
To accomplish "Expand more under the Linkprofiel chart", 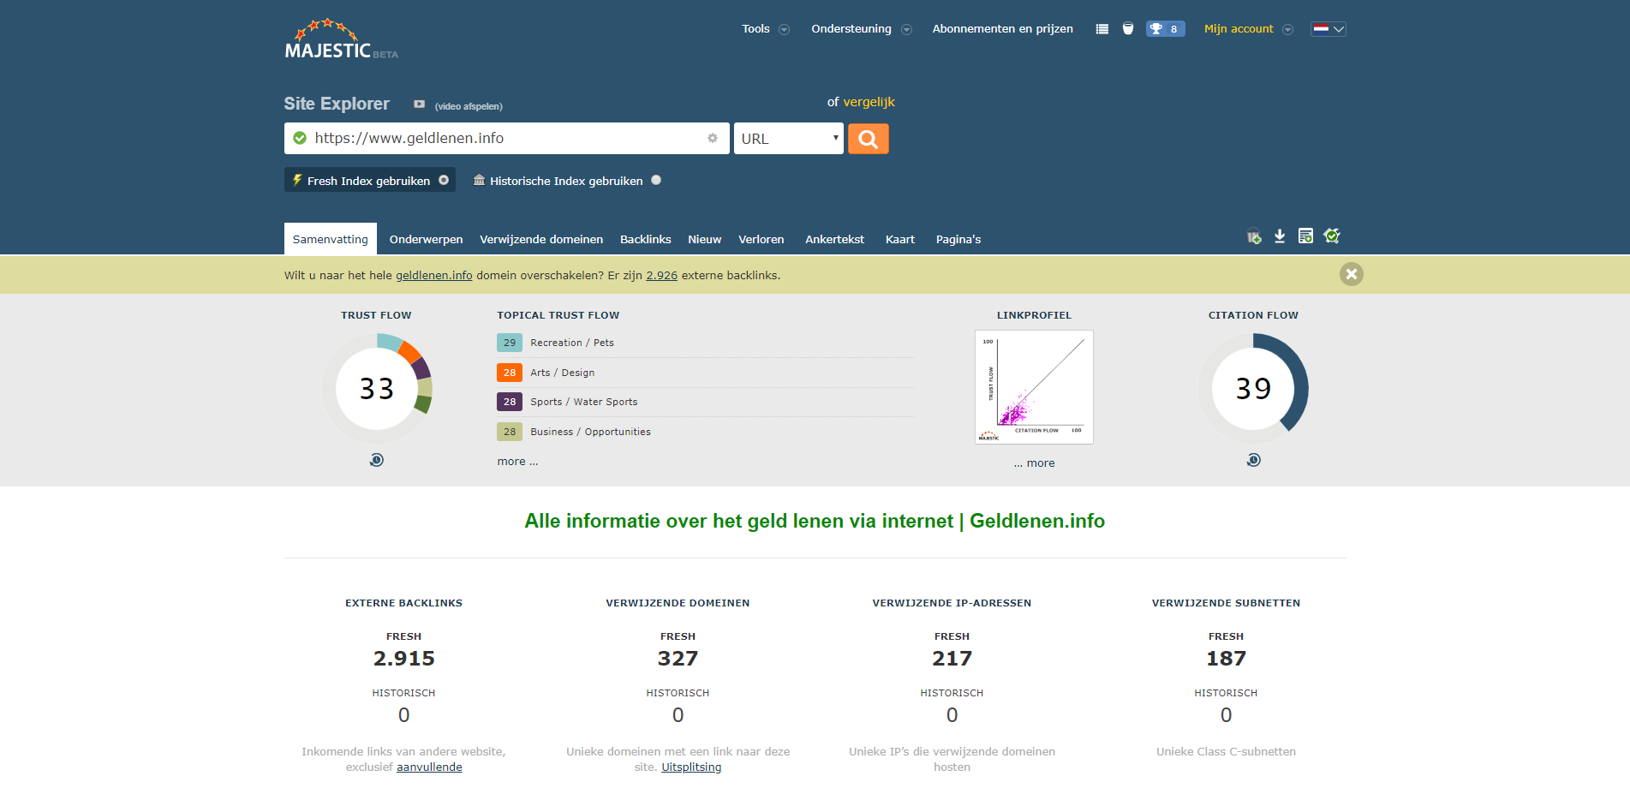I will point(1034,463).
